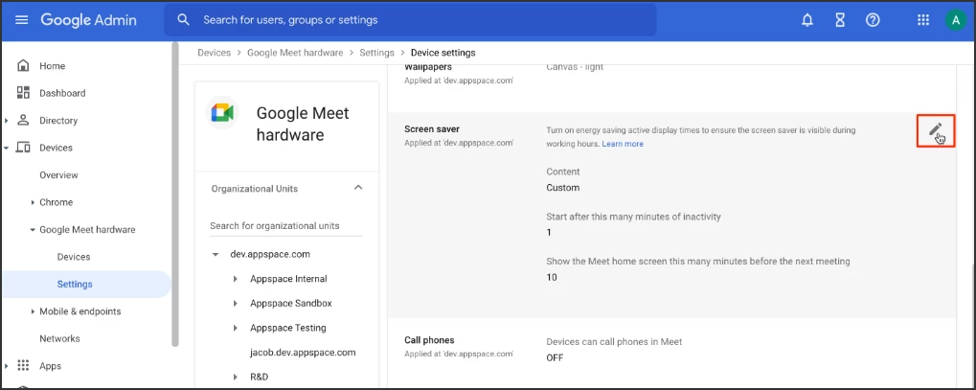This screenshot has height=390, width=976.
Task: Click the Device settings breadcrumb
Action: 443,53
